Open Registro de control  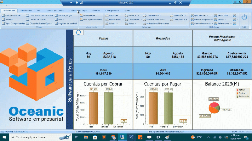point(67,23)
